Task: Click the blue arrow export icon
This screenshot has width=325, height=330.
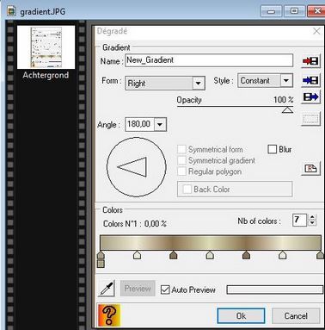Action: click(310, 97)
